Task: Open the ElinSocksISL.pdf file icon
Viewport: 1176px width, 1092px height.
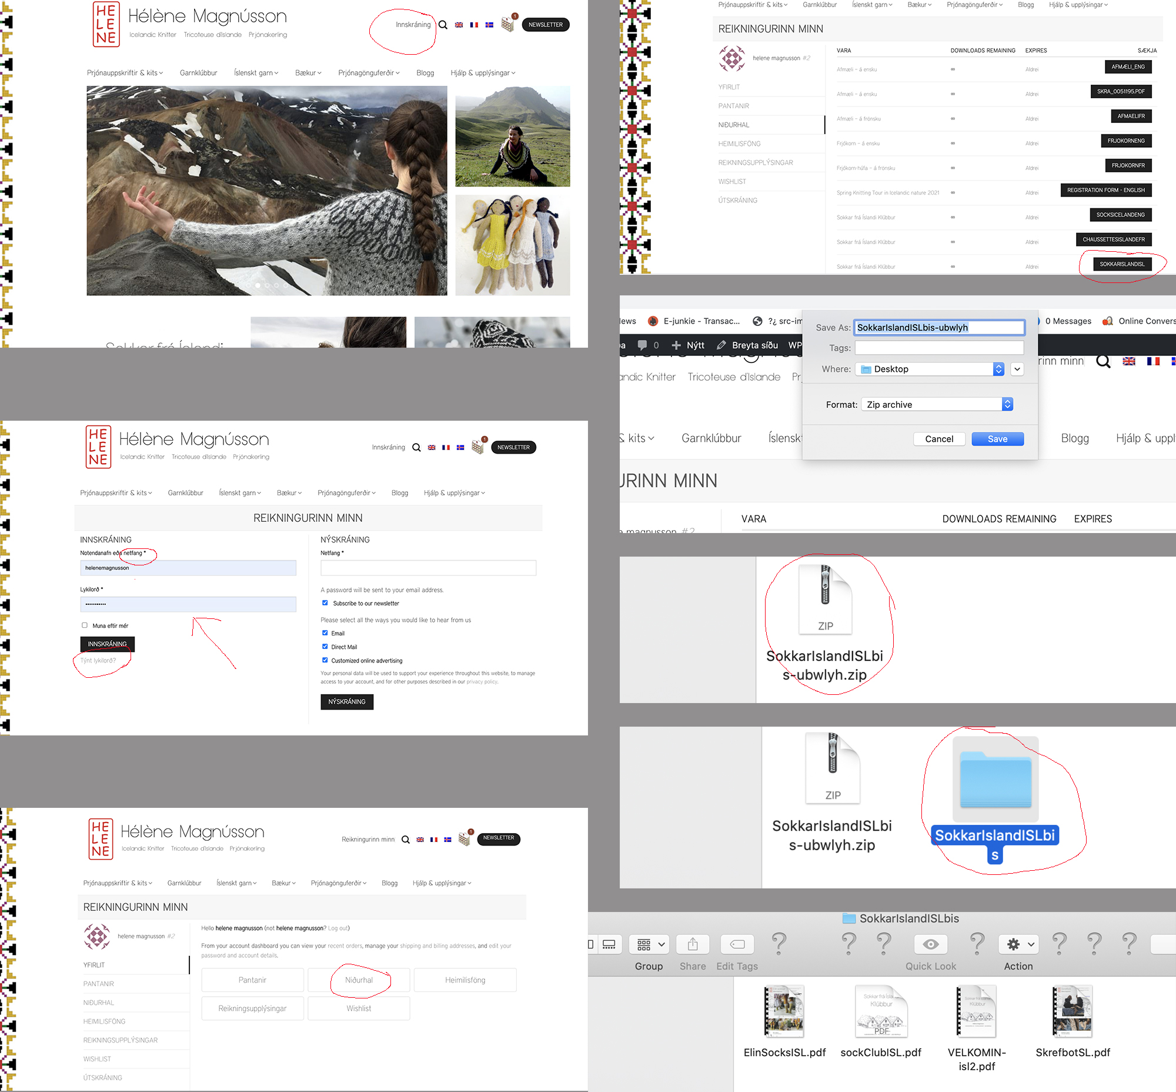Action: pos(784,1011)
